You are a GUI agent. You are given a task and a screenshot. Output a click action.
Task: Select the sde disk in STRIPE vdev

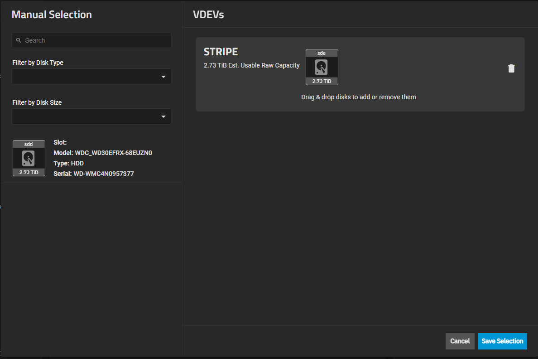pos(322,67)
